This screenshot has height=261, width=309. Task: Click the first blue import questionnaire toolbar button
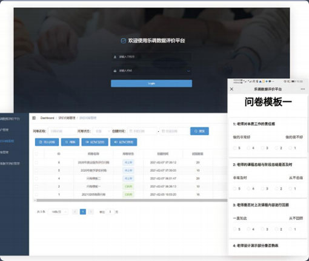click(47, 142)
